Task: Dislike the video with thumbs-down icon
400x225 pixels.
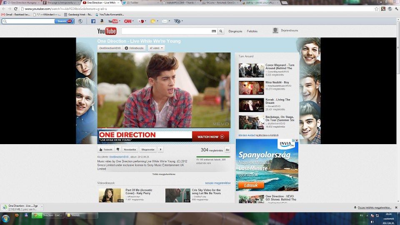Action: pyautogui.click(x=118, y=149)
